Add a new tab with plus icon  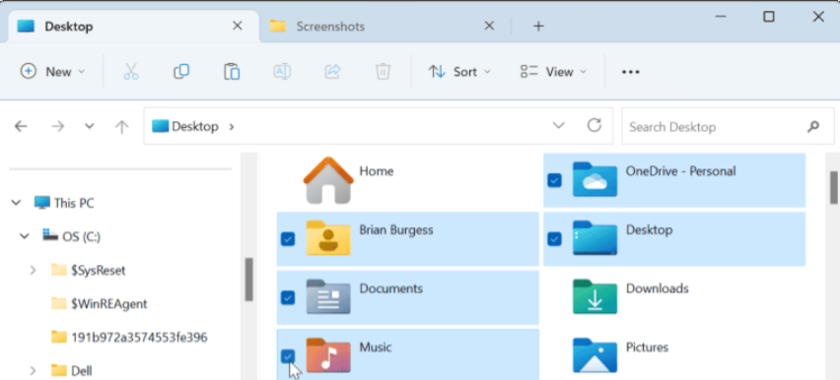click(539, 27)
